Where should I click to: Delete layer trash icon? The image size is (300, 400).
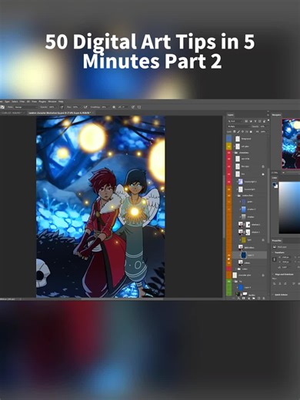tap(264, 298)
